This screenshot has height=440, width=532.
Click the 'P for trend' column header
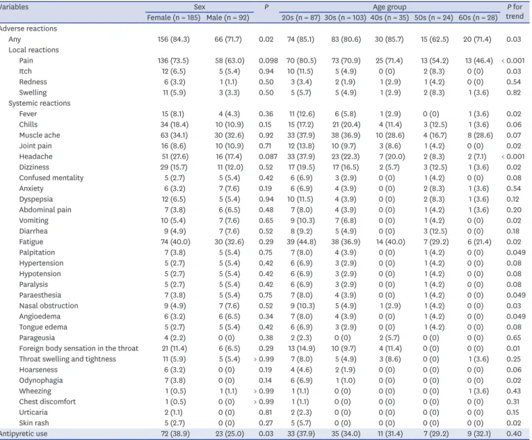point(515,12)
